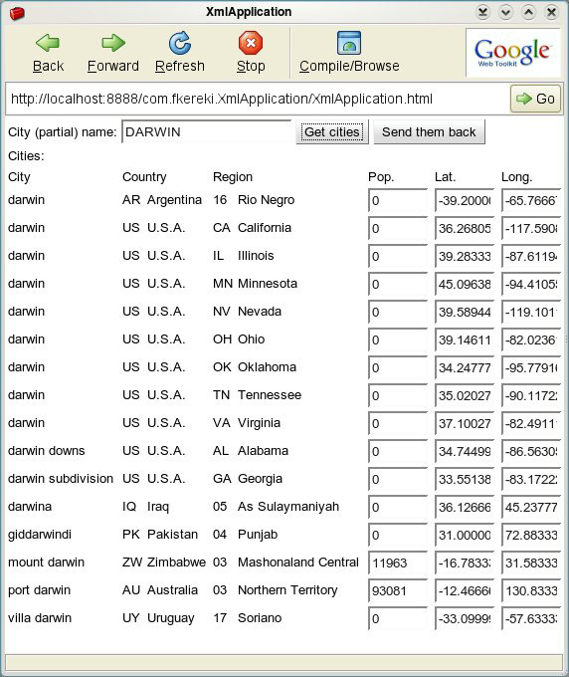Click 'Mashonaland Central' region text
Image resolution: width=569 pixels, height=677 pixels.
[298, 563]
